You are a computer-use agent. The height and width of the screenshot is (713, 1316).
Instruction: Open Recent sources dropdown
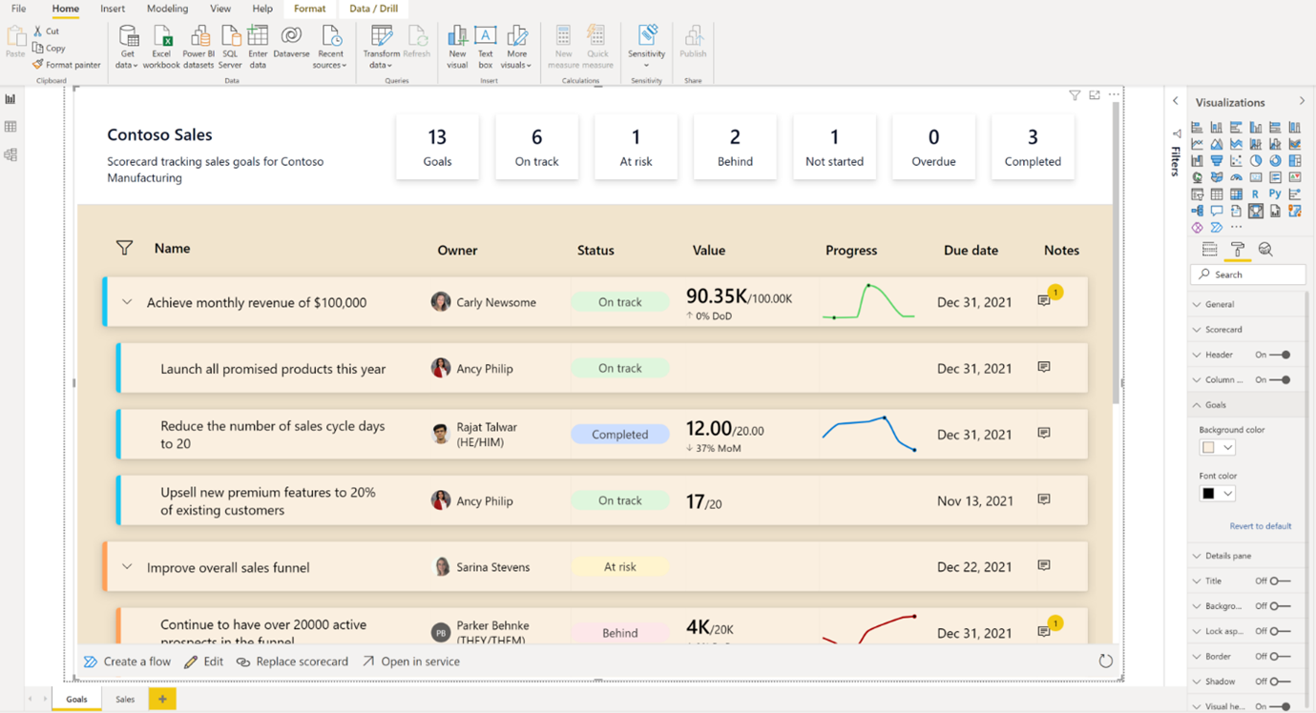click(x=330, y=47)
